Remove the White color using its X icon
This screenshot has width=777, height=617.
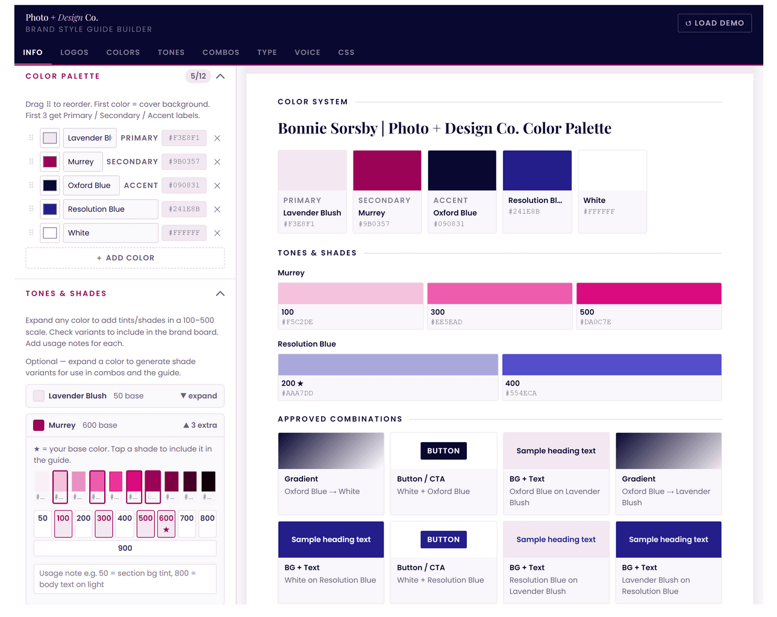[x=217, y=233]
